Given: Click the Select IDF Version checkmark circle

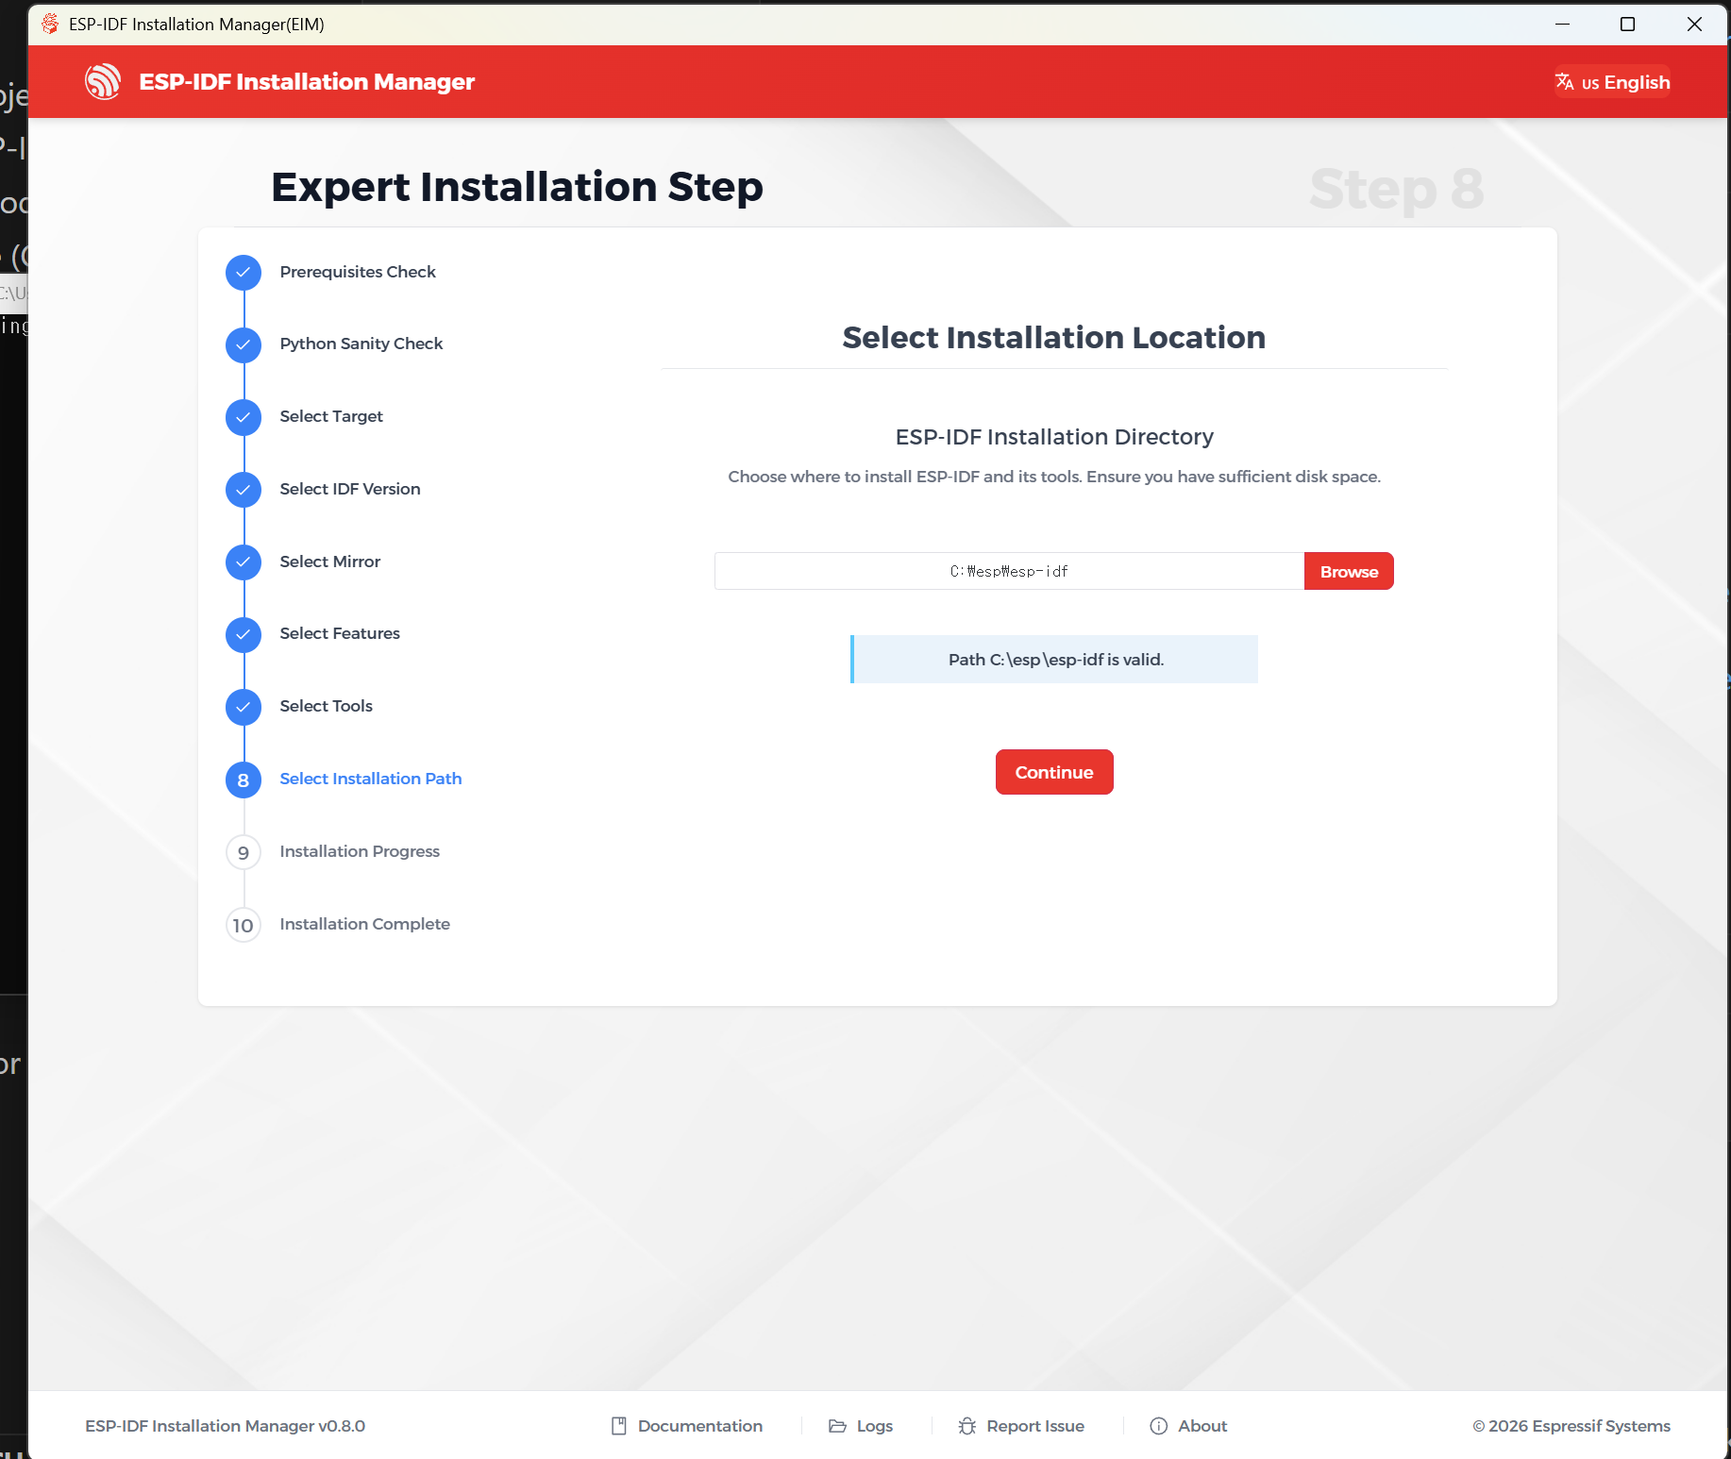Looking at the screenshot, I should (x=244, y=490).
